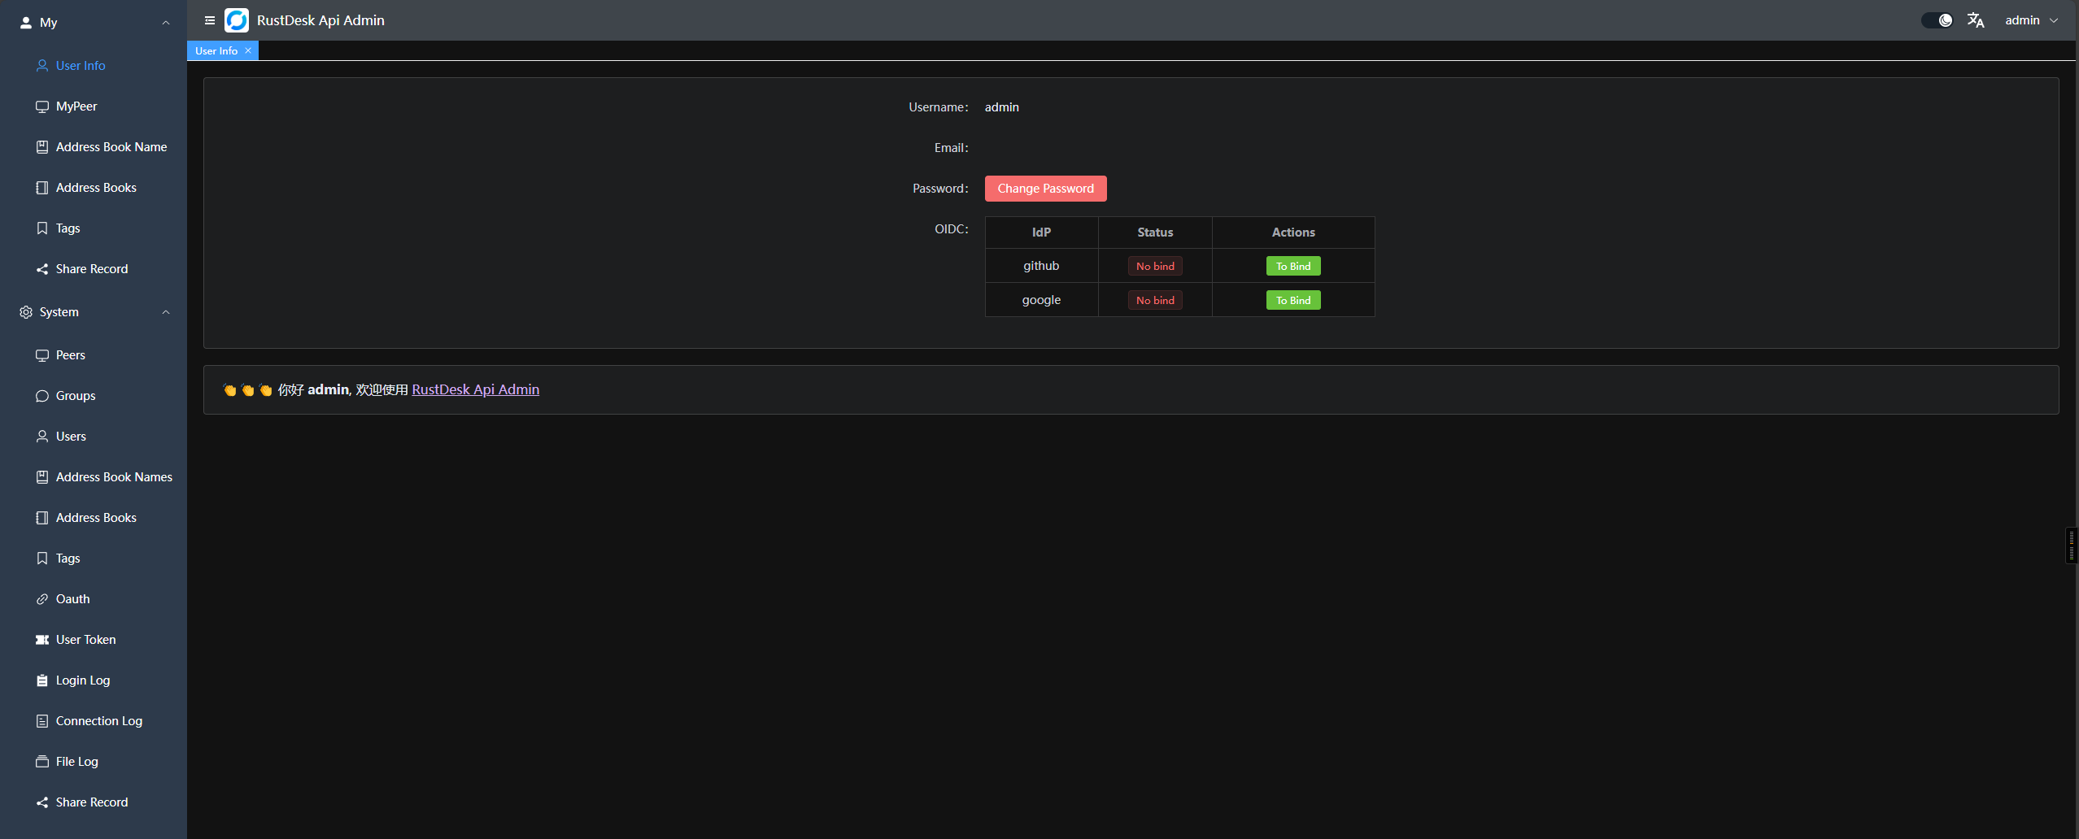Select the Peers icon under System
This screenshot has height=839, width=2079.
point(41,354)
